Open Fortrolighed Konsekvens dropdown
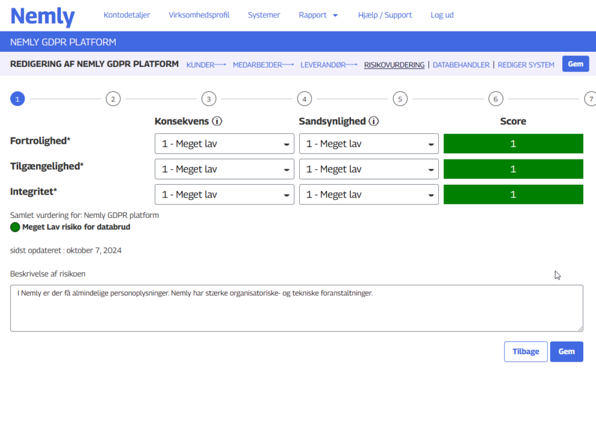Screen dimensions: 596x424 tap(224, 144)
